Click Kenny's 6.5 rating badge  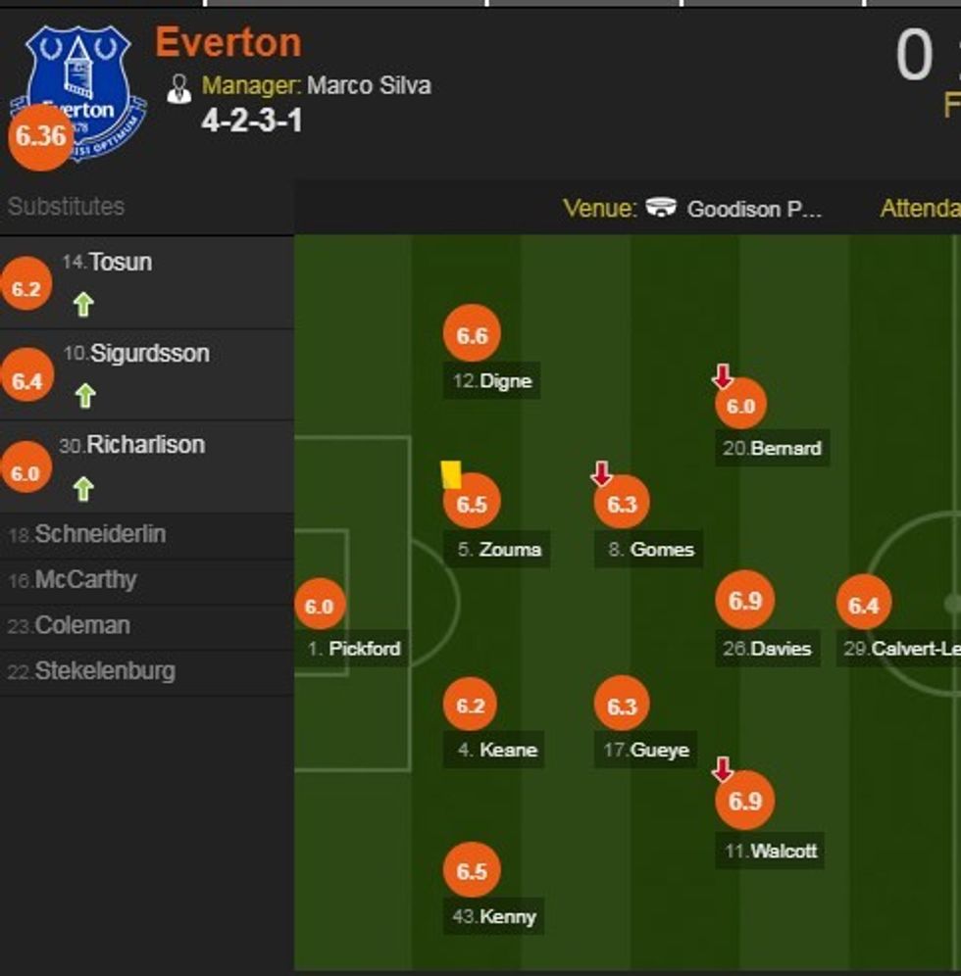point(472,871)
